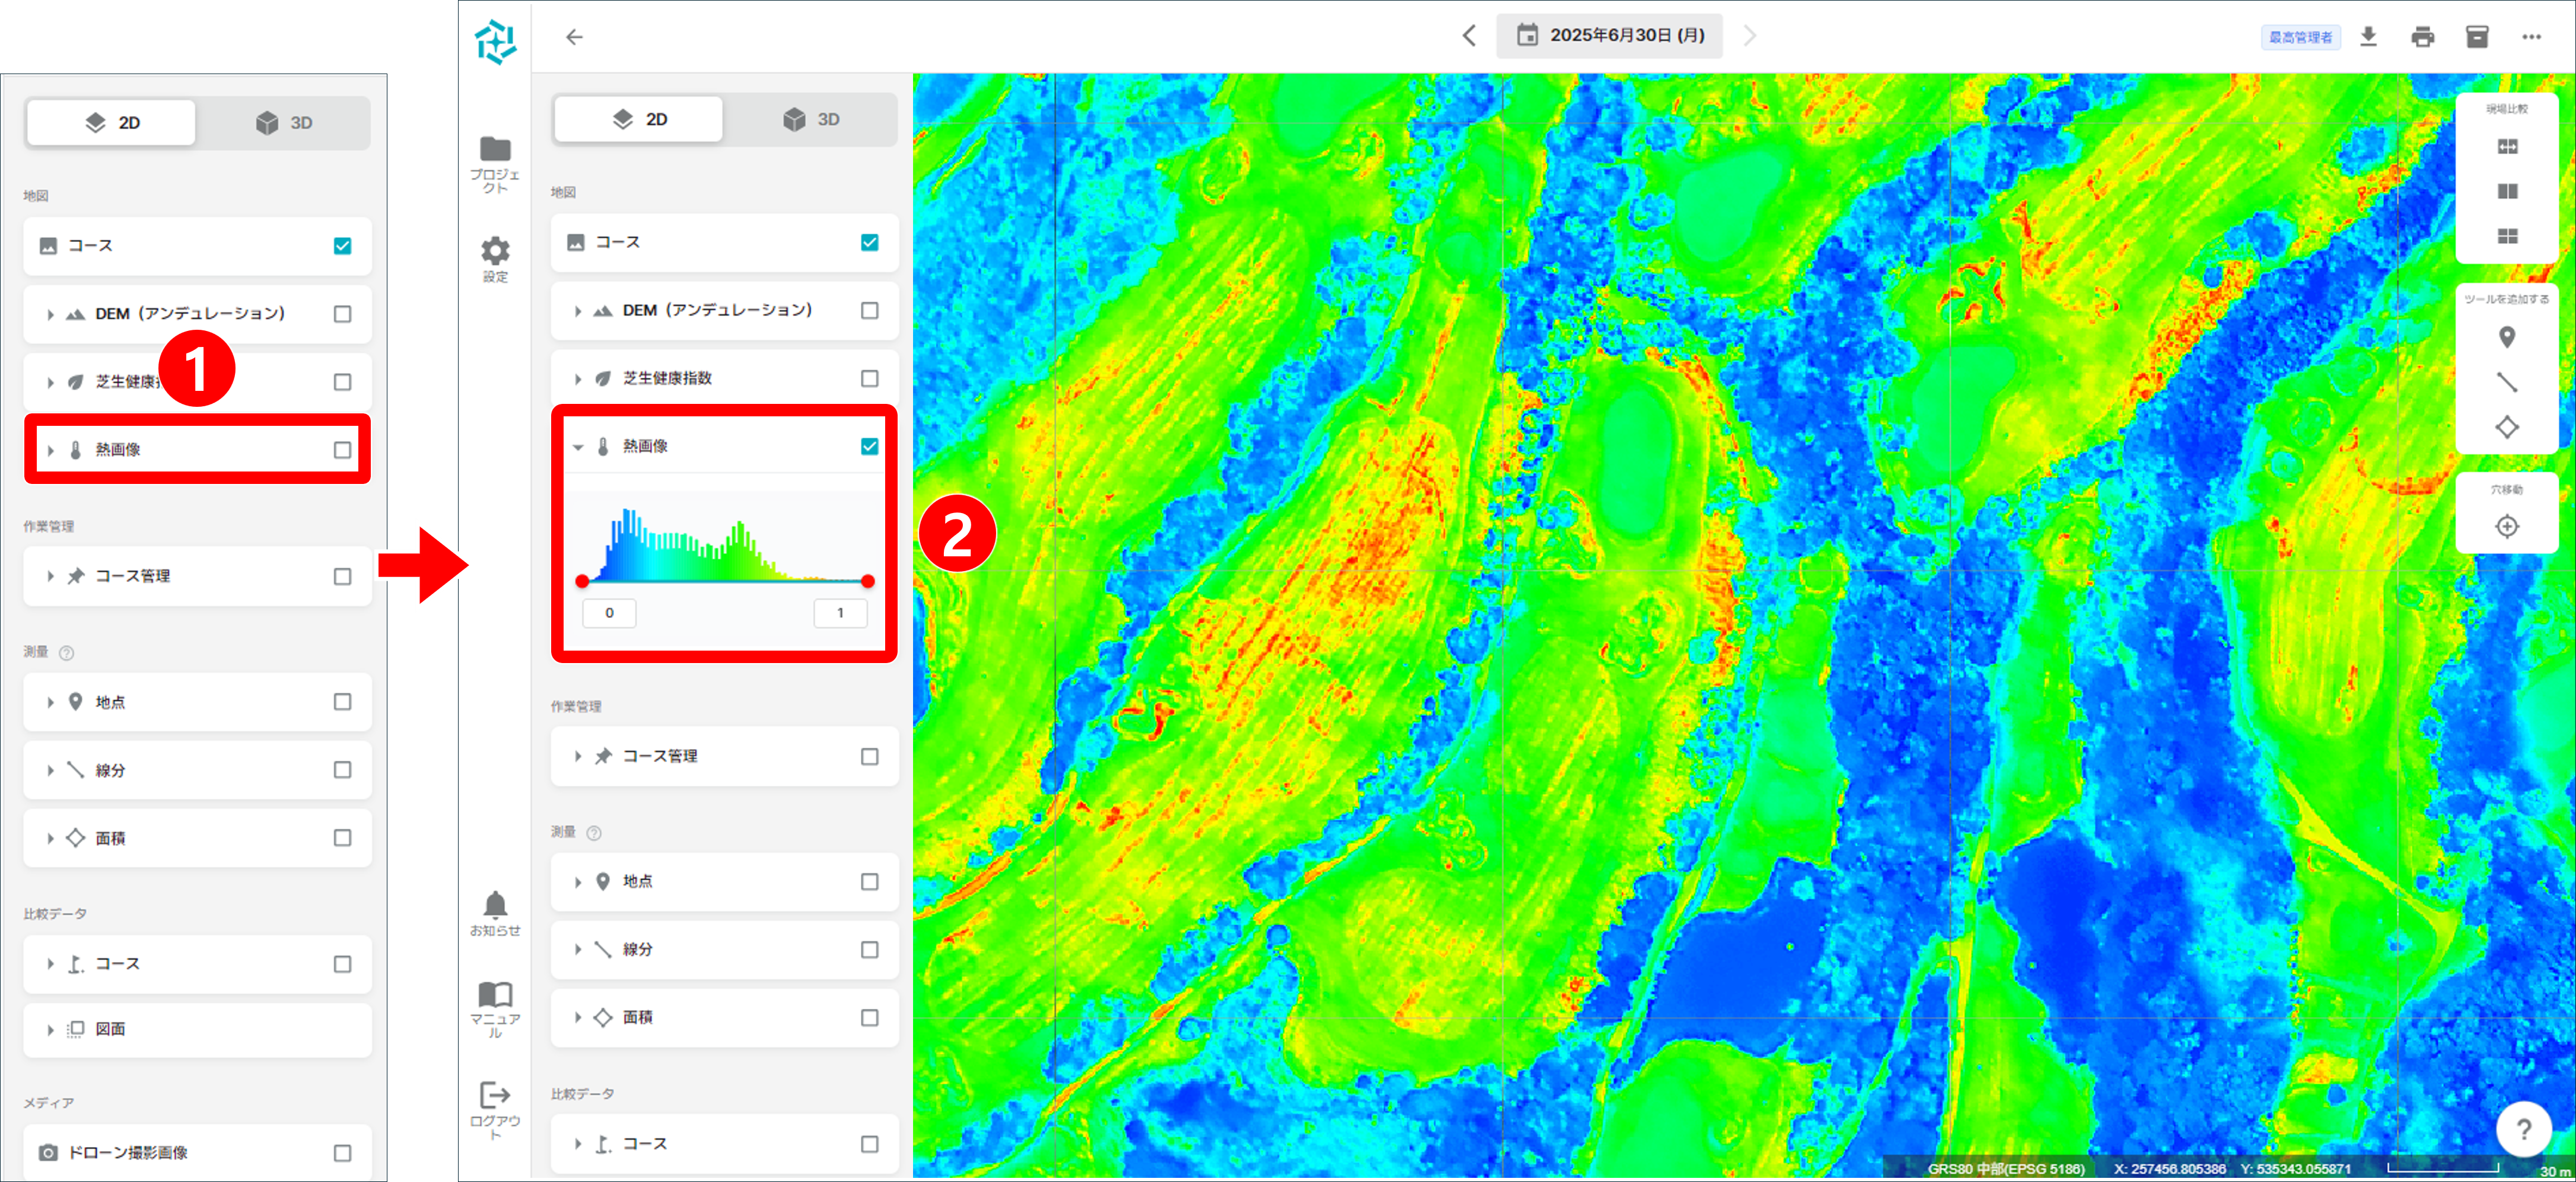Click right red histogram slider handle
This screenshot has height=1182, width=2576.
coord(867,581)
